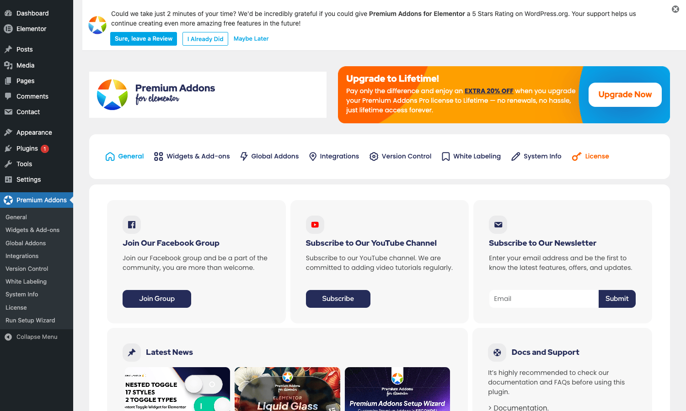Click the Plugins plug icon
The image size is (686, 411).
(x=8, y=148)
